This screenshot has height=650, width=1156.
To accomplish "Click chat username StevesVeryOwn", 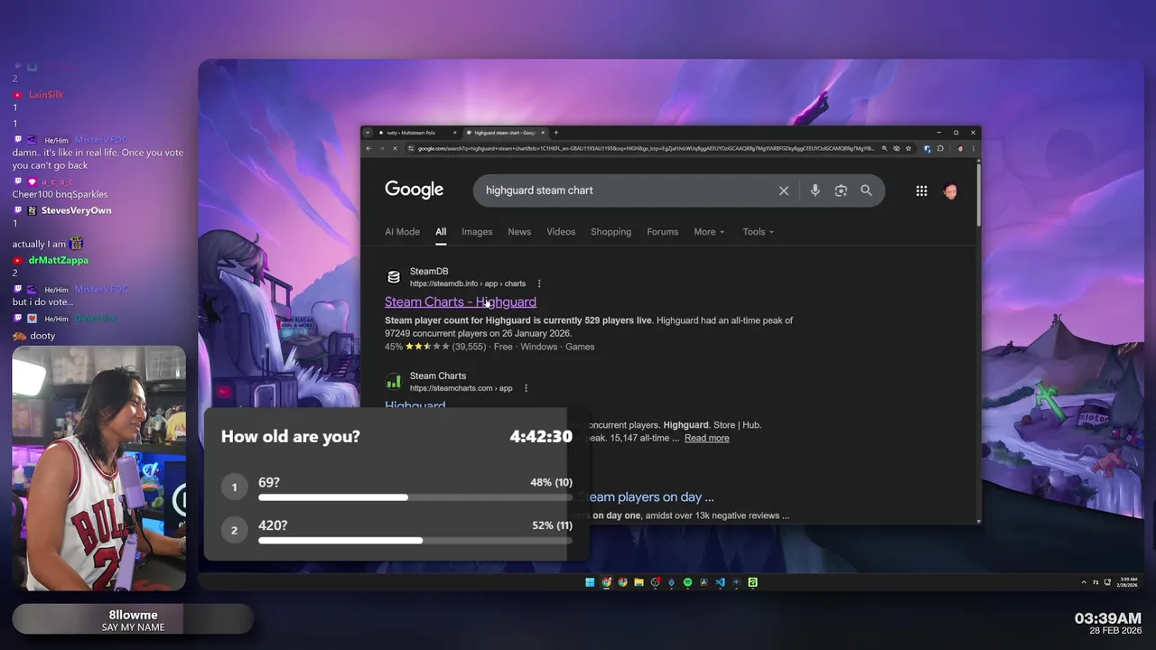I will tap(77, 210).
